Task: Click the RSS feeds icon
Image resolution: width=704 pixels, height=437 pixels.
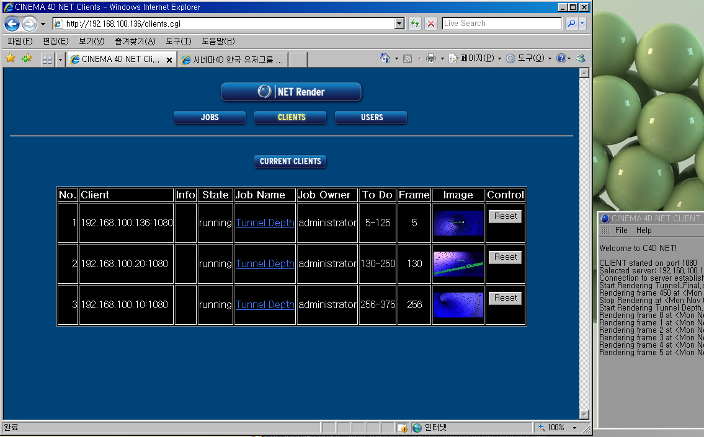Action: pyautogui.click(x=408, y=59)
